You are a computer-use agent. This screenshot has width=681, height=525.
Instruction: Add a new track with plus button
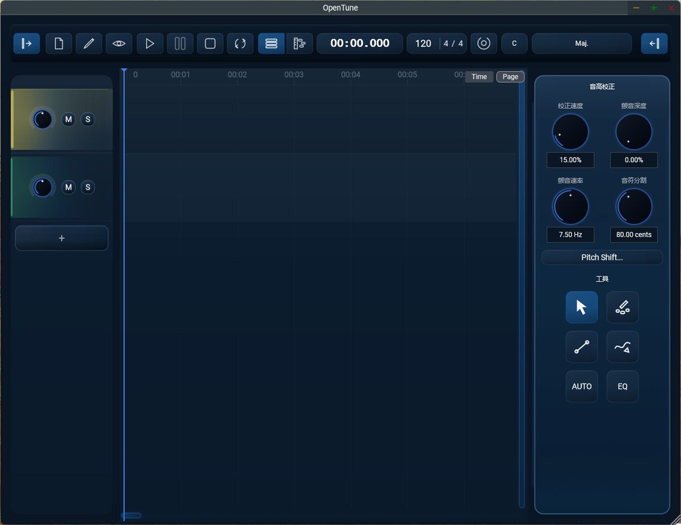point(61,238)
